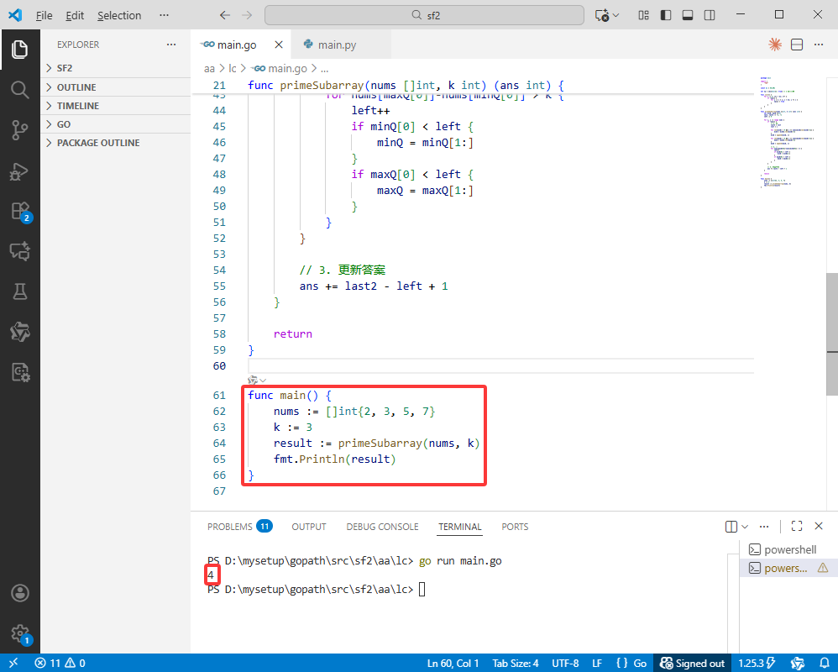This screenshot has height=672, width=838.
Task: Select the powers... terminal with warning
Action: click(788, 568)
